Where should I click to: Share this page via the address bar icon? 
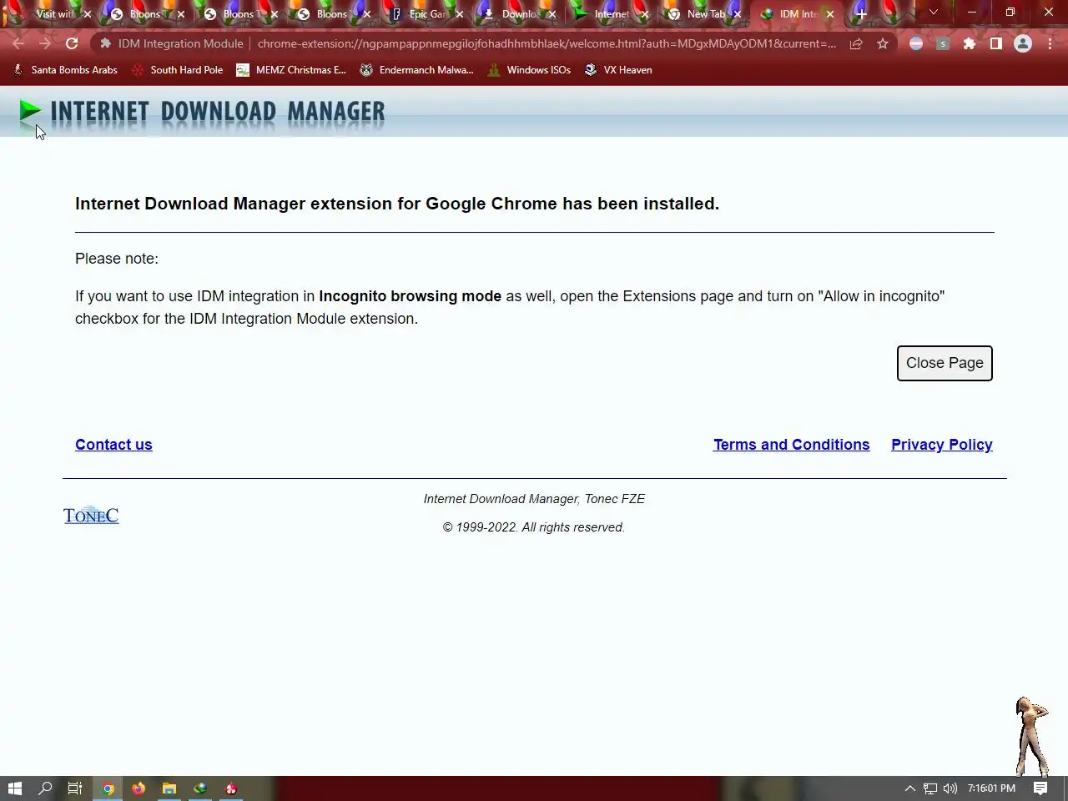856,43
